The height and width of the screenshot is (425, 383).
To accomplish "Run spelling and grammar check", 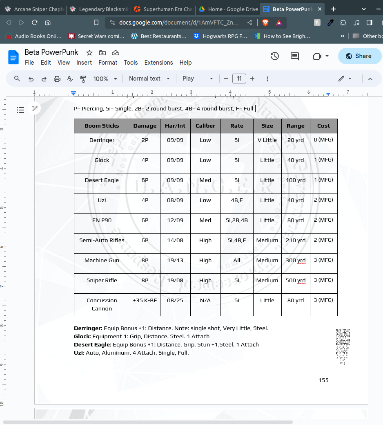I will click(70, 79).
